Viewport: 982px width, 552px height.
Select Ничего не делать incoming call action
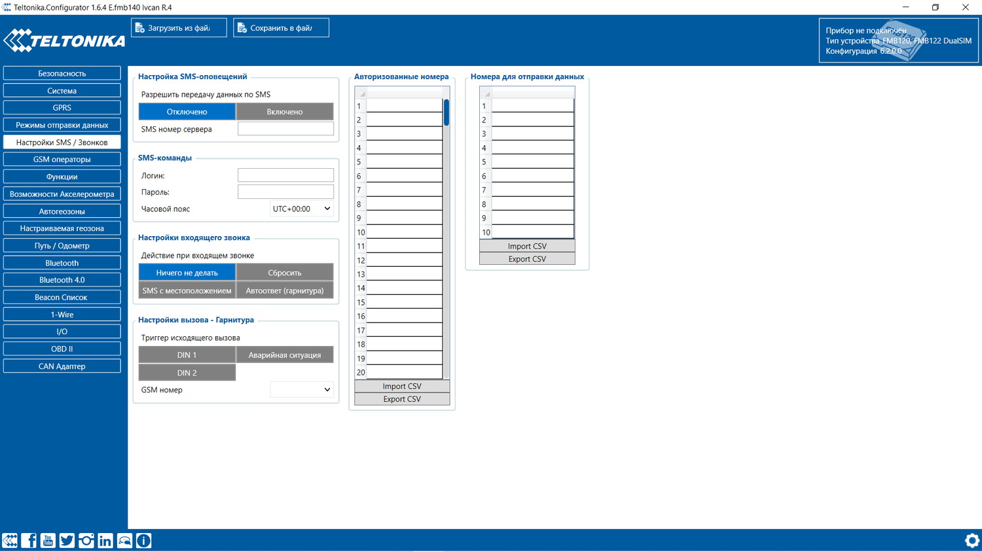[187, 272]
